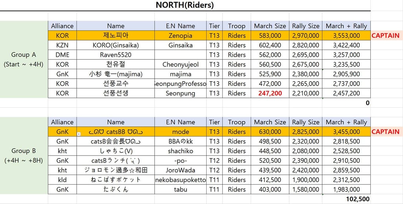Open the small dropdown arrow beside catsBB name
The height and width of the screenshot is (204, 403).
tap(79, 134)
